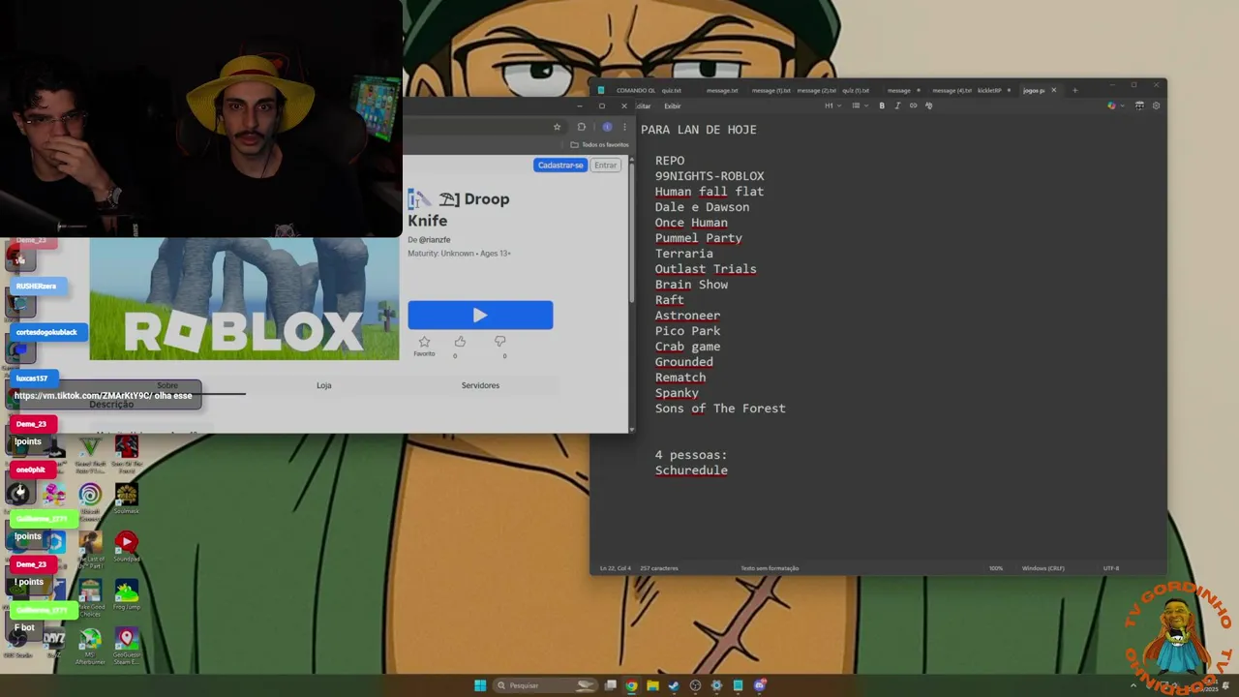Toggle italic formatting in Notepad

[897, 106]
